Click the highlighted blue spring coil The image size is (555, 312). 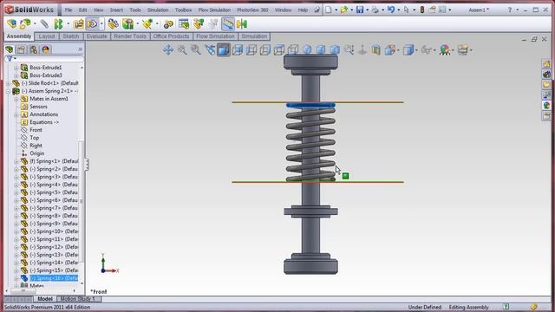(310, 105)
